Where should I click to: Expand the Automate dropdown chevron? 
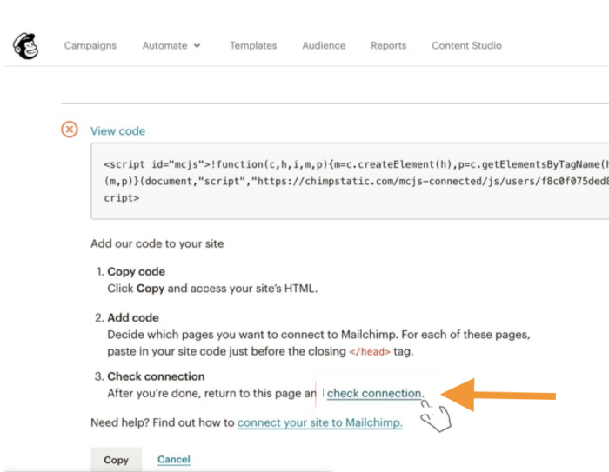197,46
